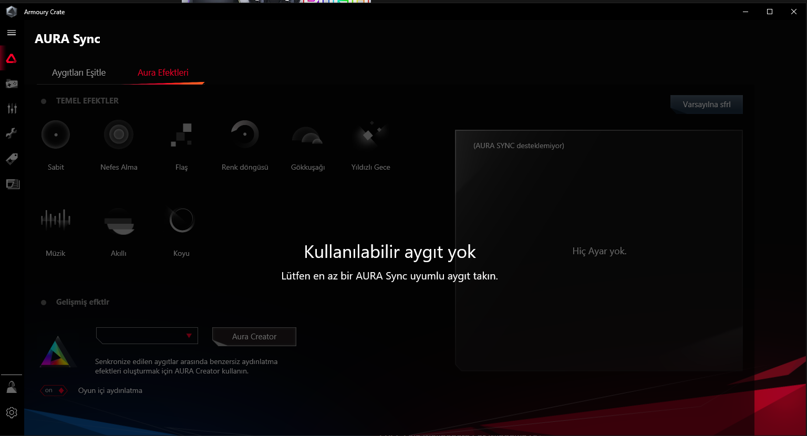The image size is (807, 436).
Task: Toggle the Oyun içi aydınlatma switch
Action: [x=54, y=390]
